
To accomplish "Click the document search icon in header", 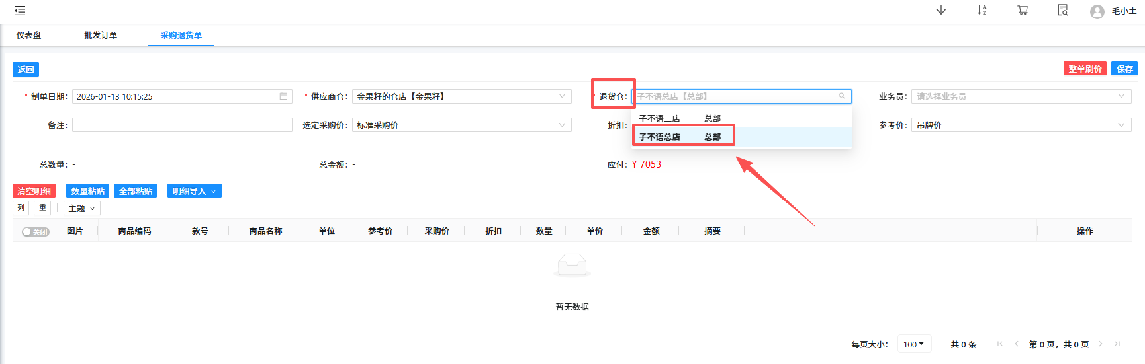I will tap(1062, 11).
